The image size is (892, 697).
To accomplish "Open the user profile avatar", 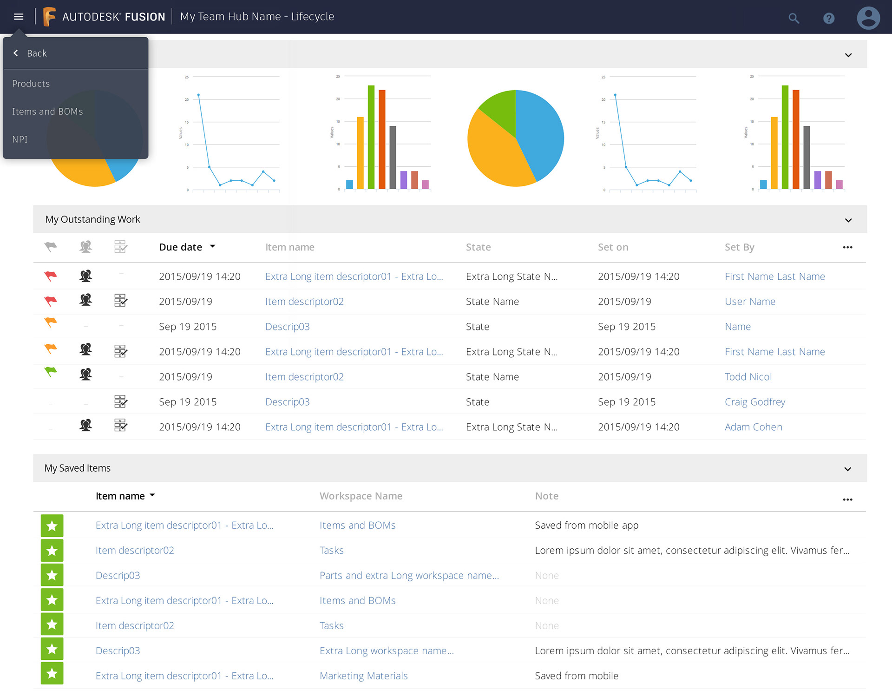I will point(868,19).
